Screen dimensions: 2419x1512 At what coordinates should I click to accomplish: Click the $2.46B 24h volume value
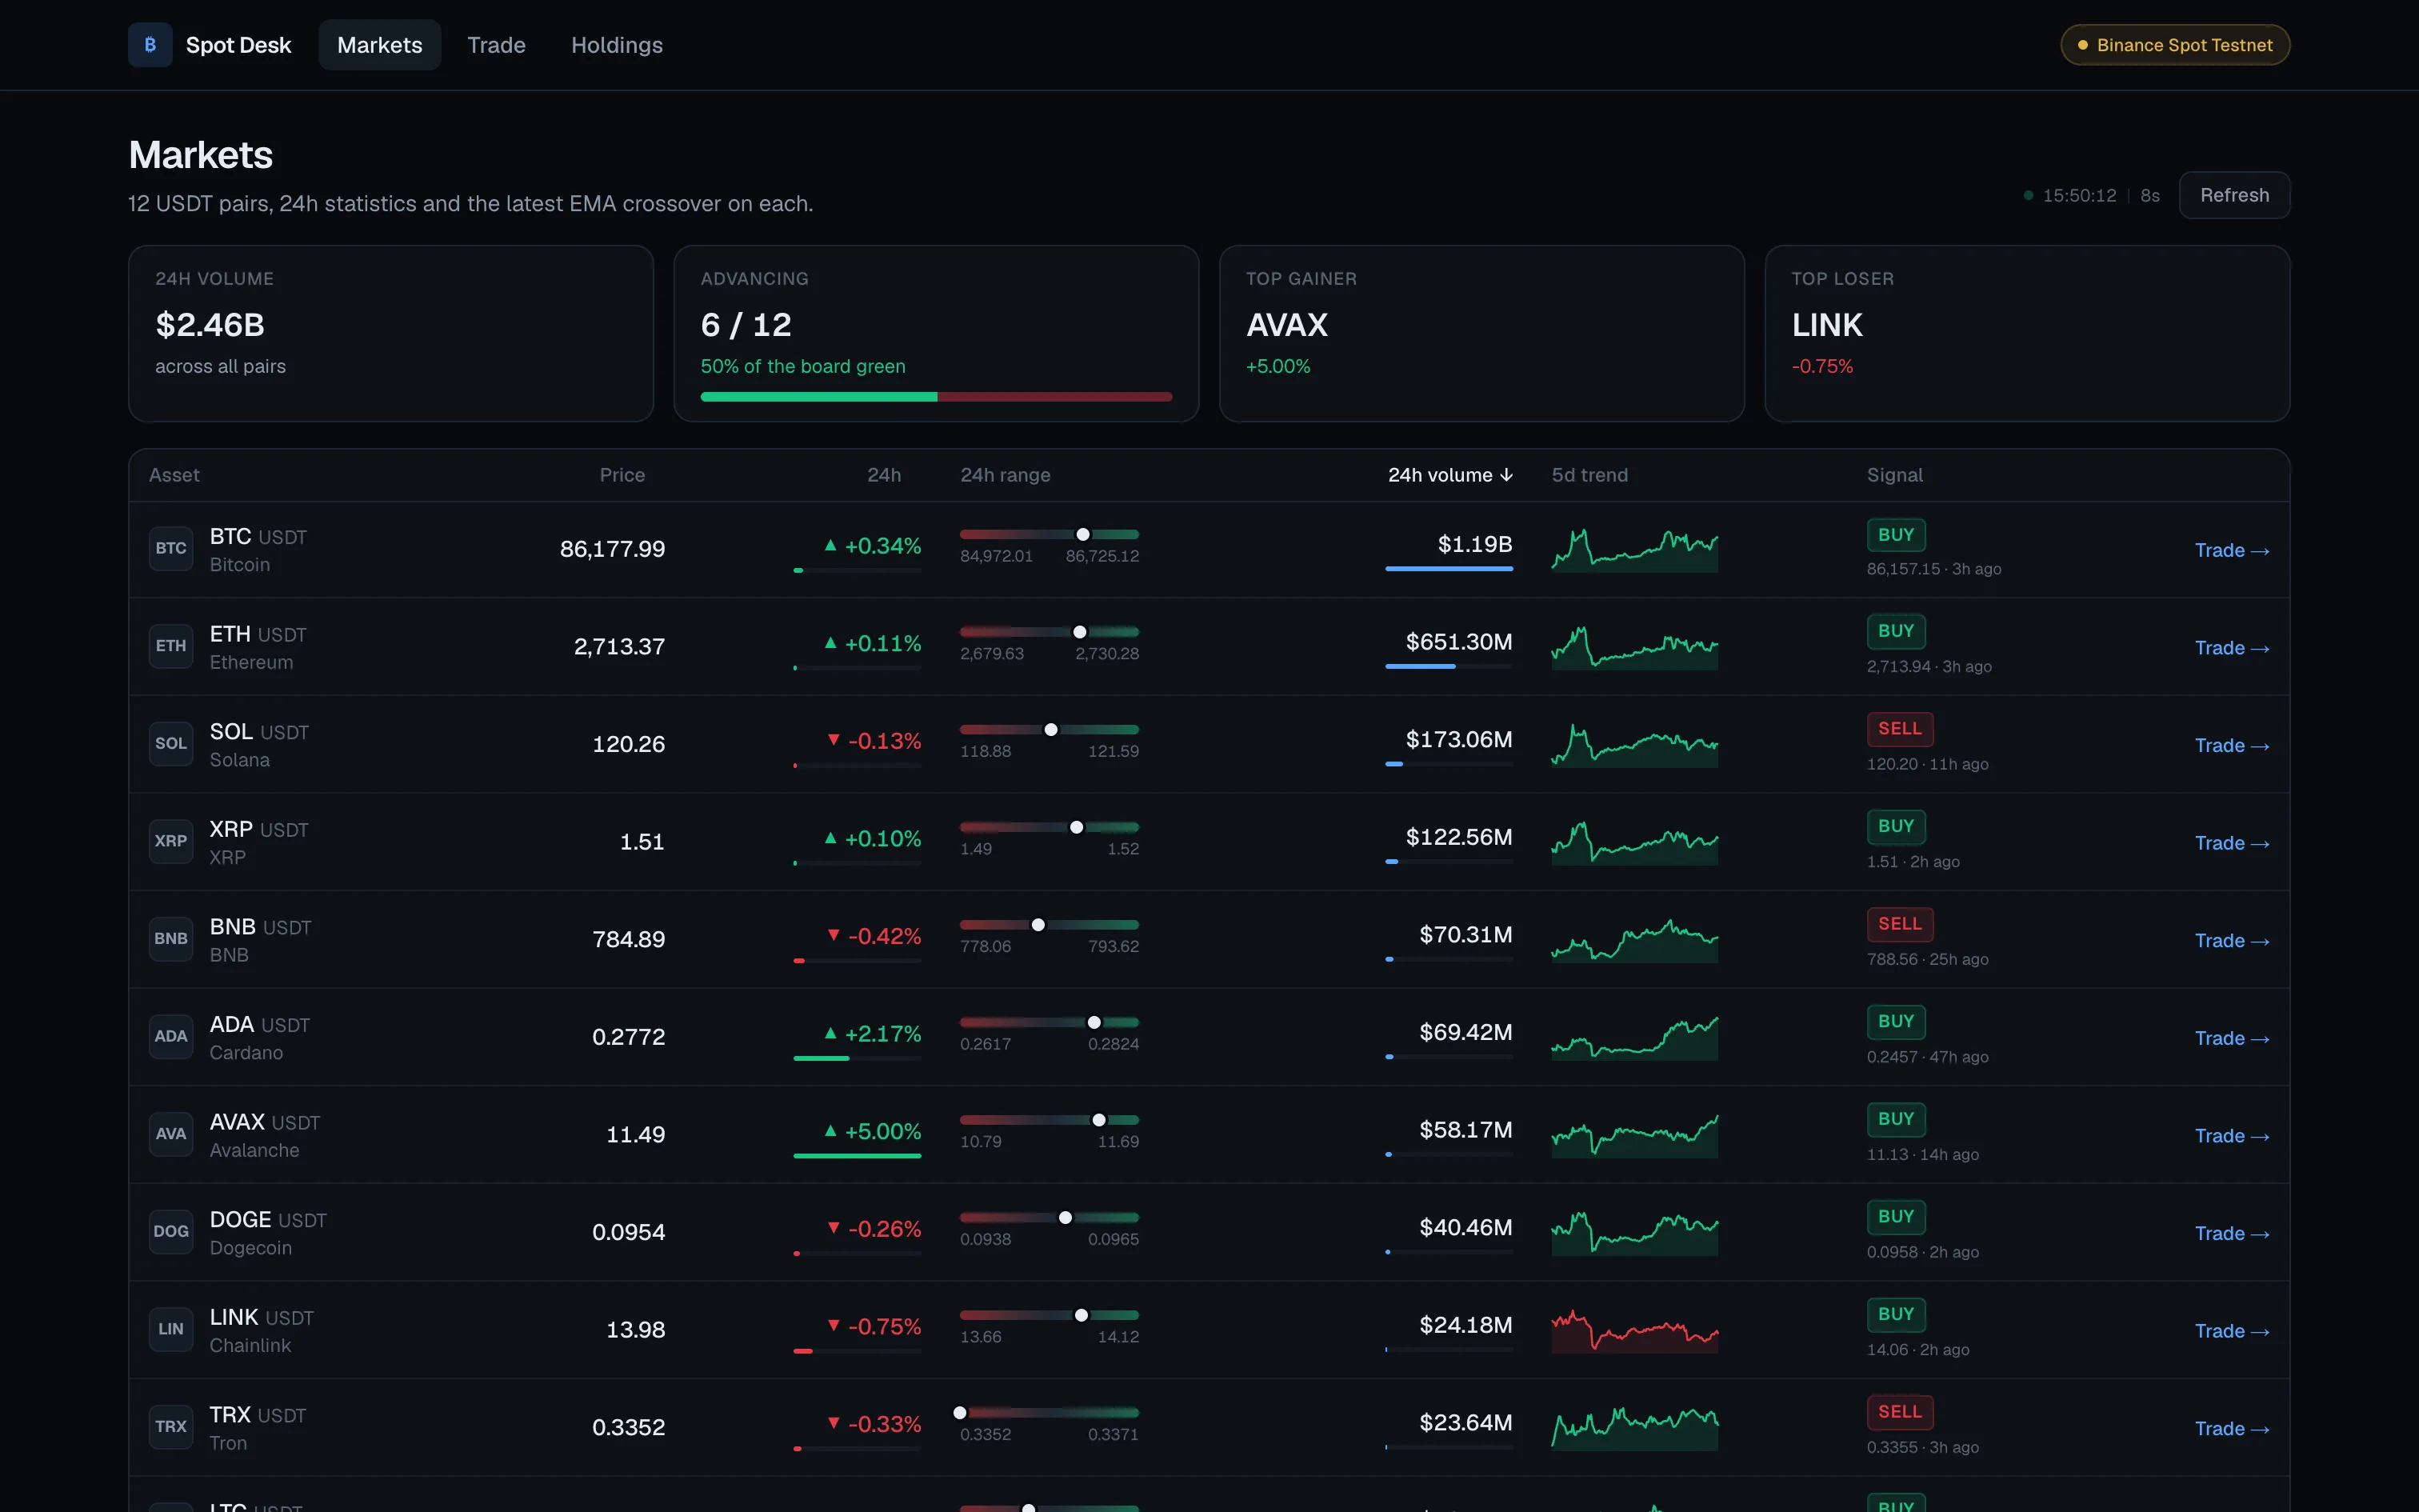pyautogui.click(x=210, y=325)
